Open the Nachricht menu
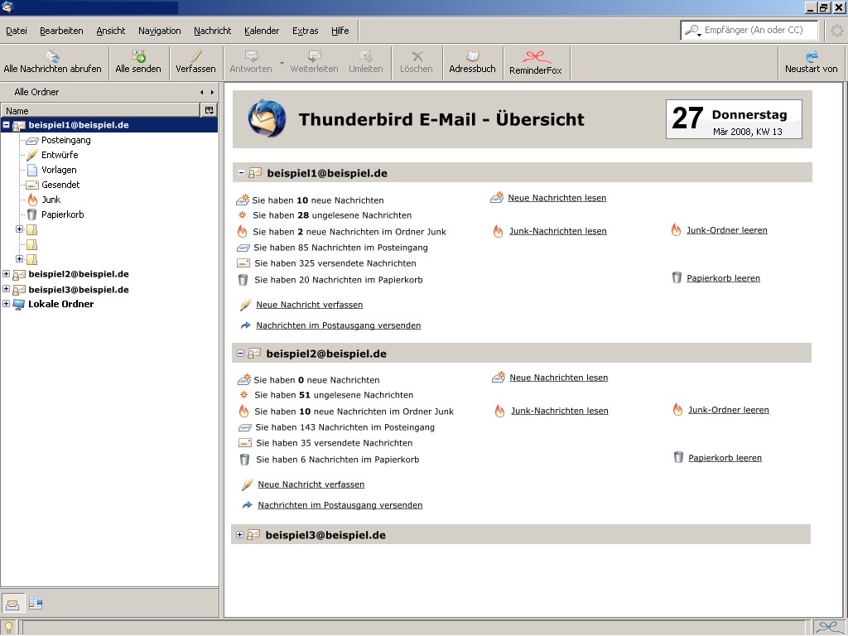Screen dimensions: 848x636 (212, 31)
